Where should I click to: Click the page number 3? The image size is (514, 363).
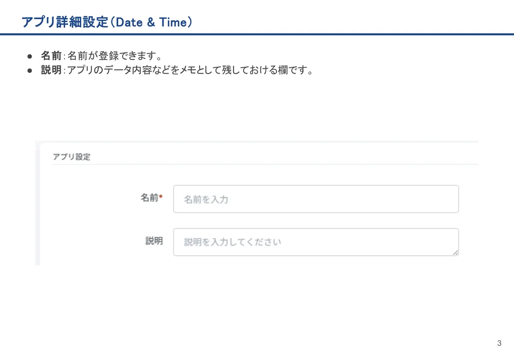499,343
